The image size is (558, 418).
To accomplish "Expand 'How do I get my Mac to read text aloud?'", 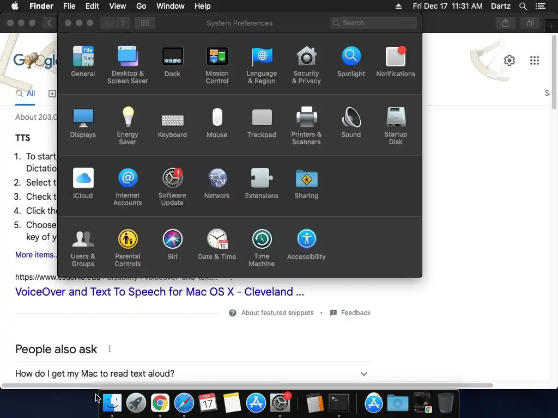I will pos(191,373).
